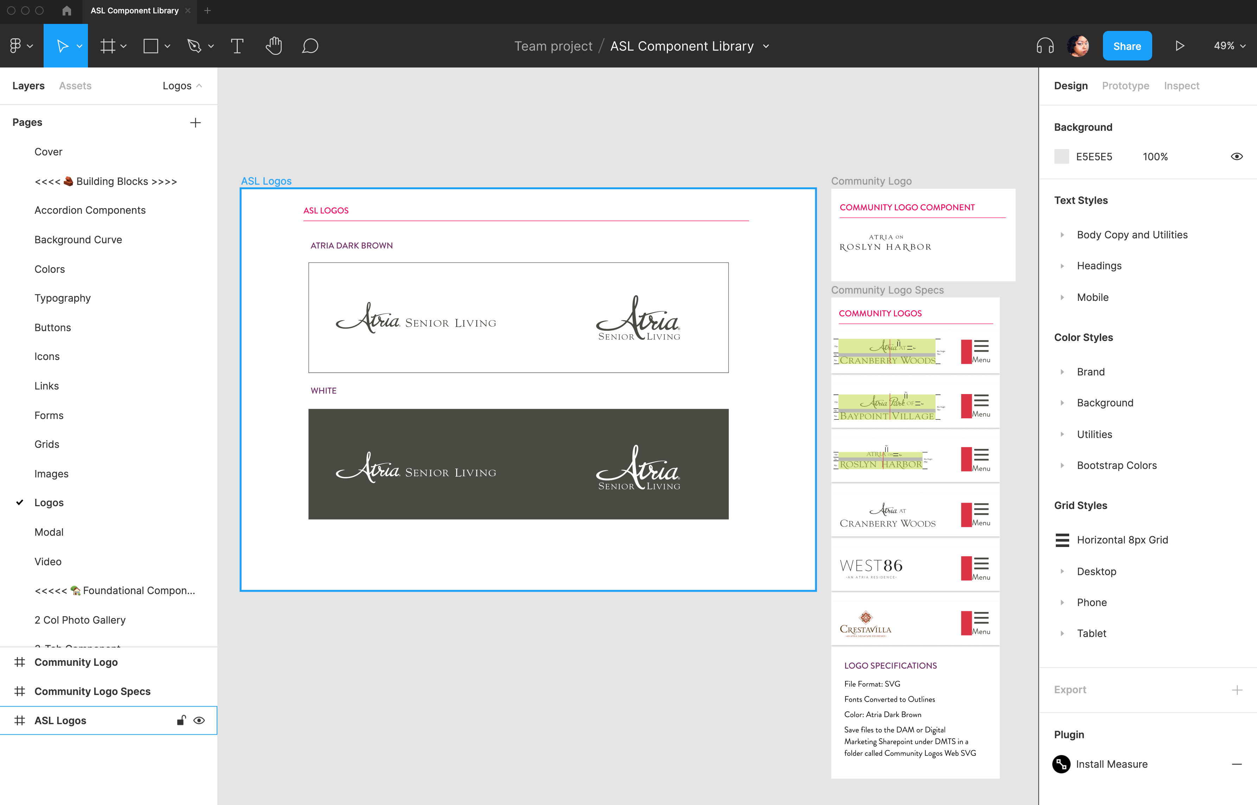
Task: Select the Text tool
Action: [x=237, y=46]
